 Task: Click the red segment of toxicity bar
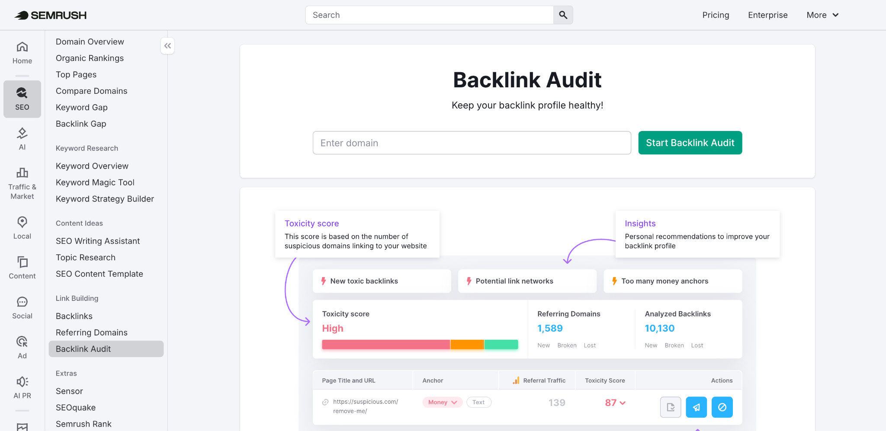386,345
